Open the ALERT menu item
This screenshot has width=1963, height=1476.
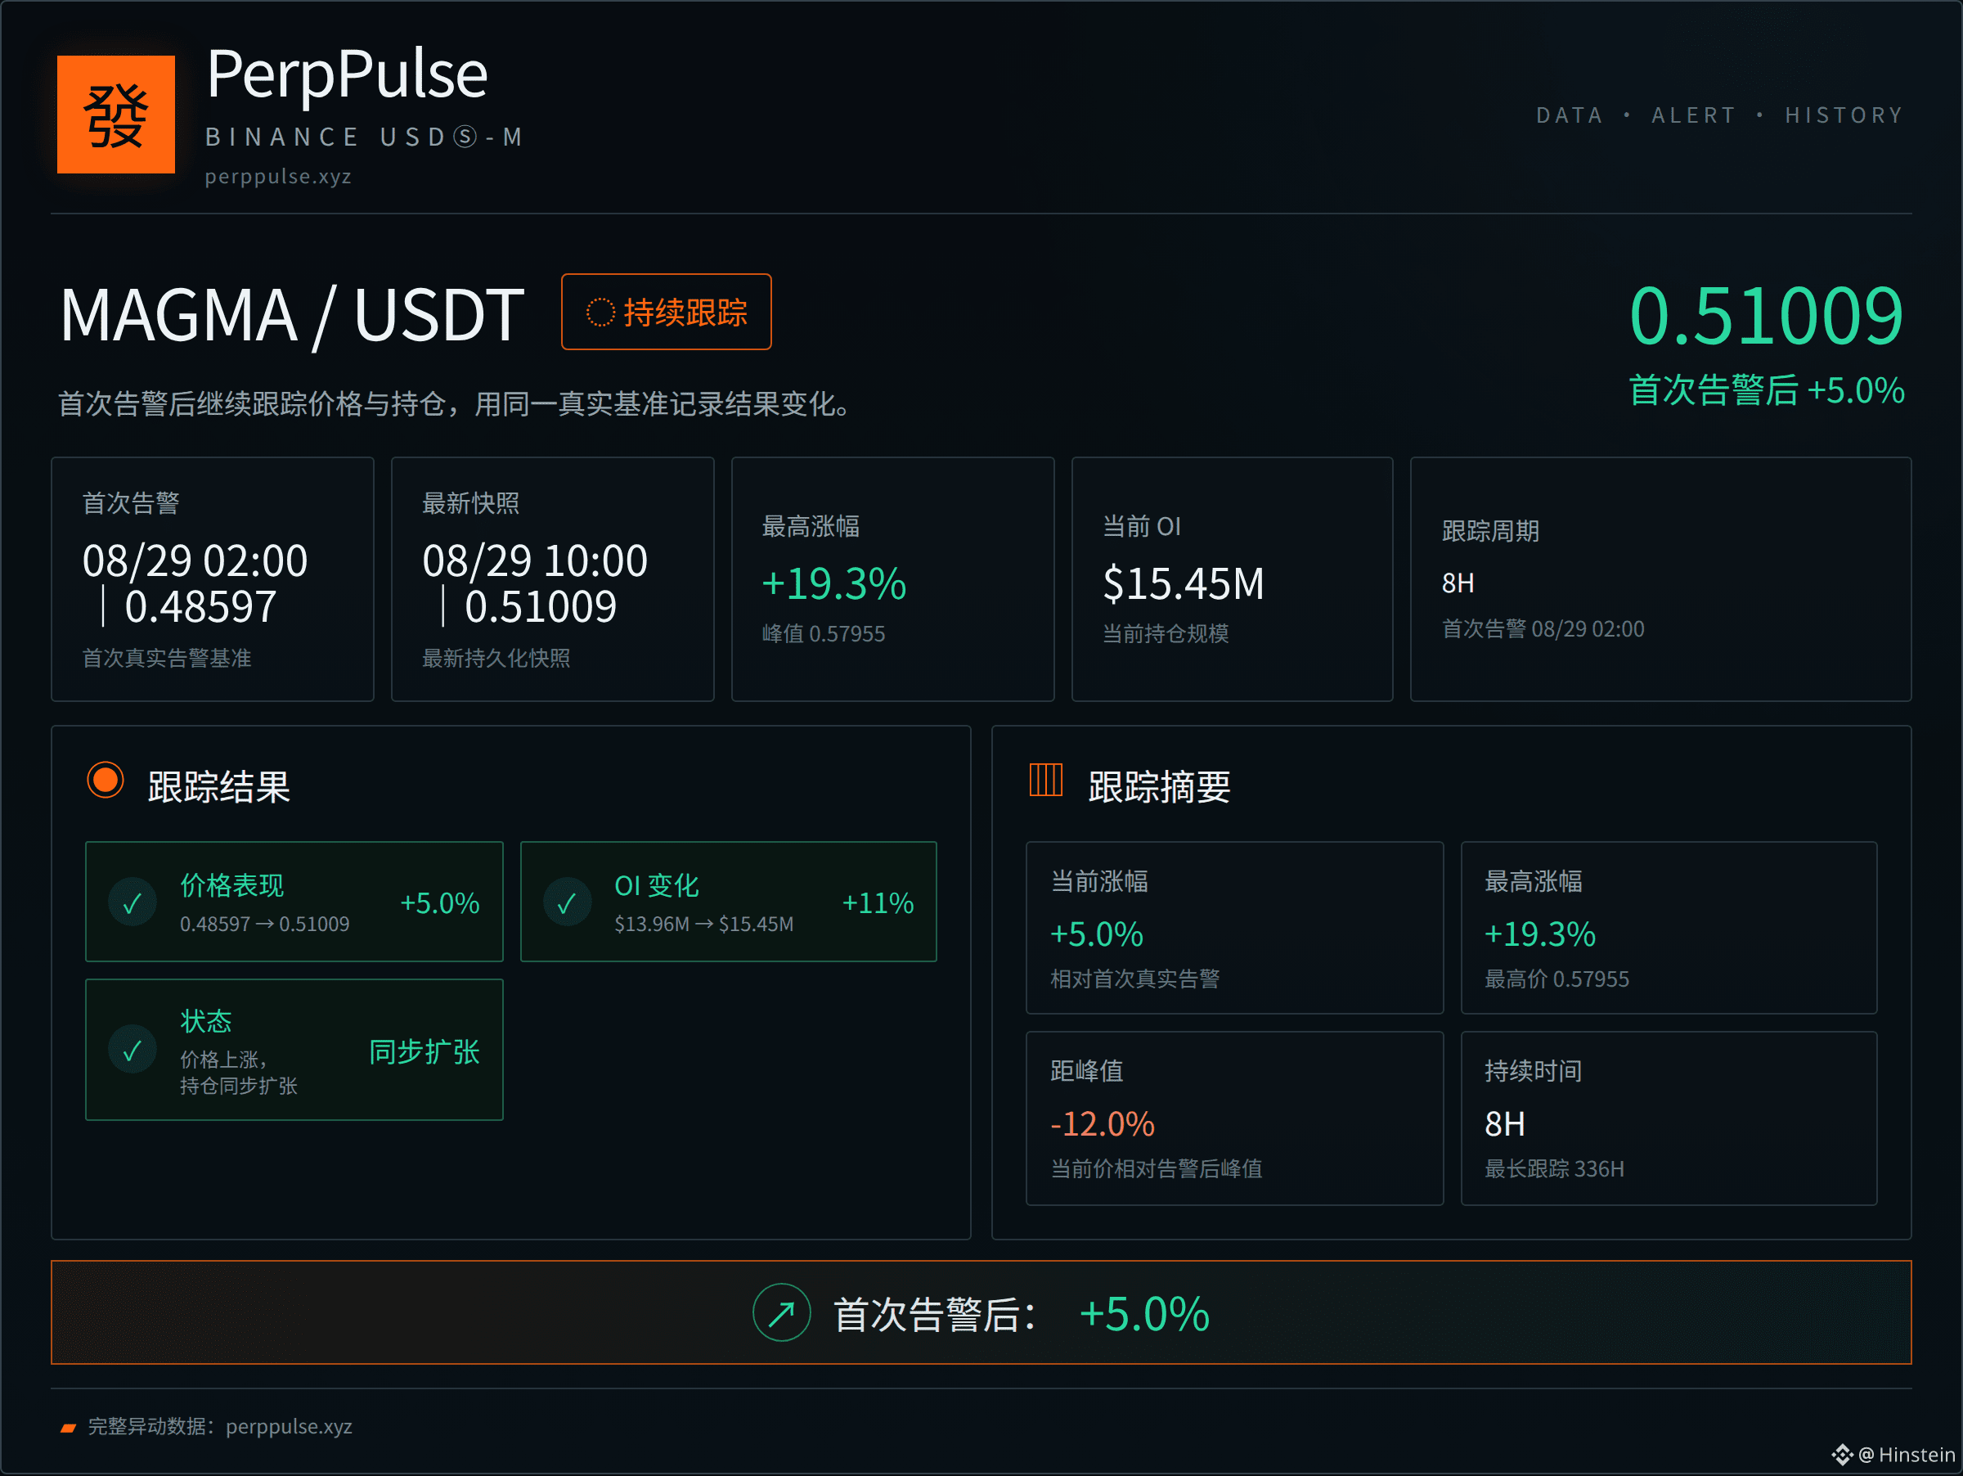tap(1693, 115)
